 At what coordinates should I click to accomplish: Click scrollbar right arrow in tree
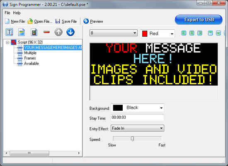[79, 153]
